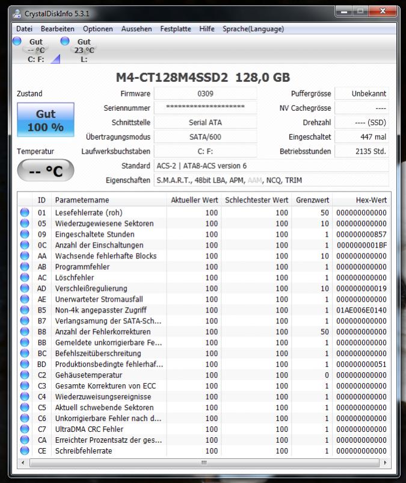Click the status icon of row AC Löschfehler
This screenshot has width=406, height=483.
click(x=25, y=277)
